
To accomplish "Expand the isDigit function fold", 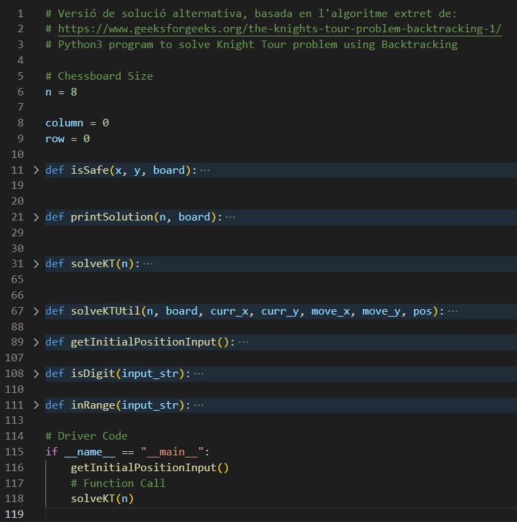I will click(x=36, y=374).
